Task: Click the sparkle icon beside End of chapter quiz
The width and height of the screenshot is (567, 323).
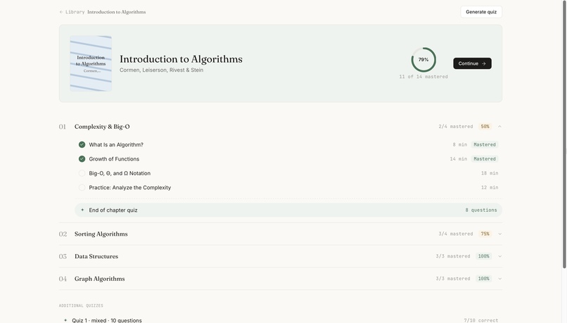Action: coord(82,210)
